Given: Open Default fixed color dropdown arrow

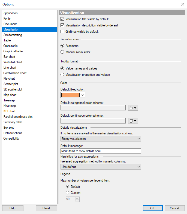Looking at the screenshot, I should click(x=83, y=95).
